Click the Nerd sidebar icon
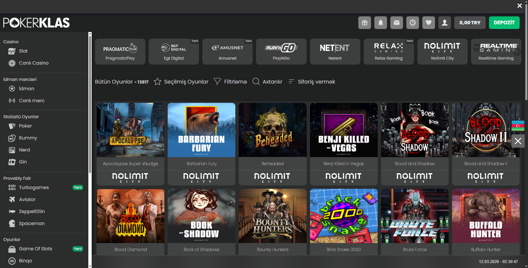Image resolution: width=528 pixels, height=268 pixels. [x=12, y=150]
